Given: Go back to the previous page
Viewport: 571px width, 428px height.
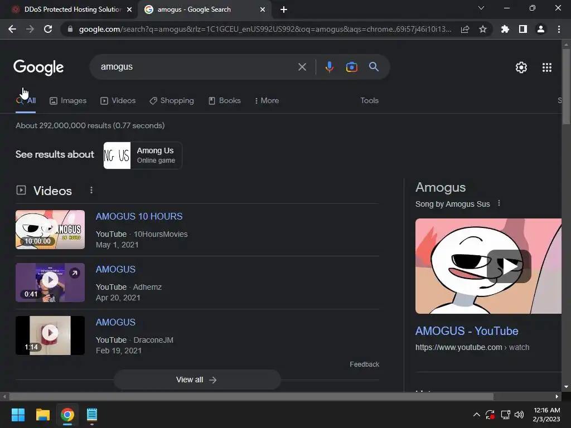Looking at the screenshot, I should (12, 29).
